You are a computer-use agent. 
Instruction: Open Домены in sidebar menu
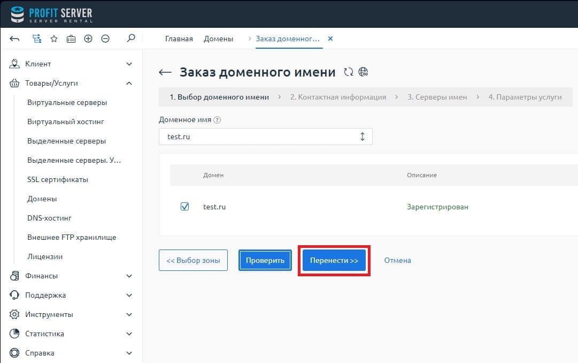(x=42, y=199)
